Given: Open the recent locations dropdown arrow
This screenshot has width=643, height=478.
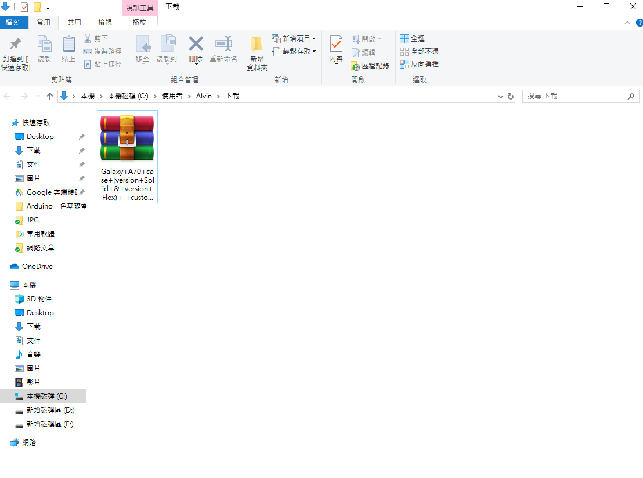Looking at the screenshot, I should click(38, 96).
